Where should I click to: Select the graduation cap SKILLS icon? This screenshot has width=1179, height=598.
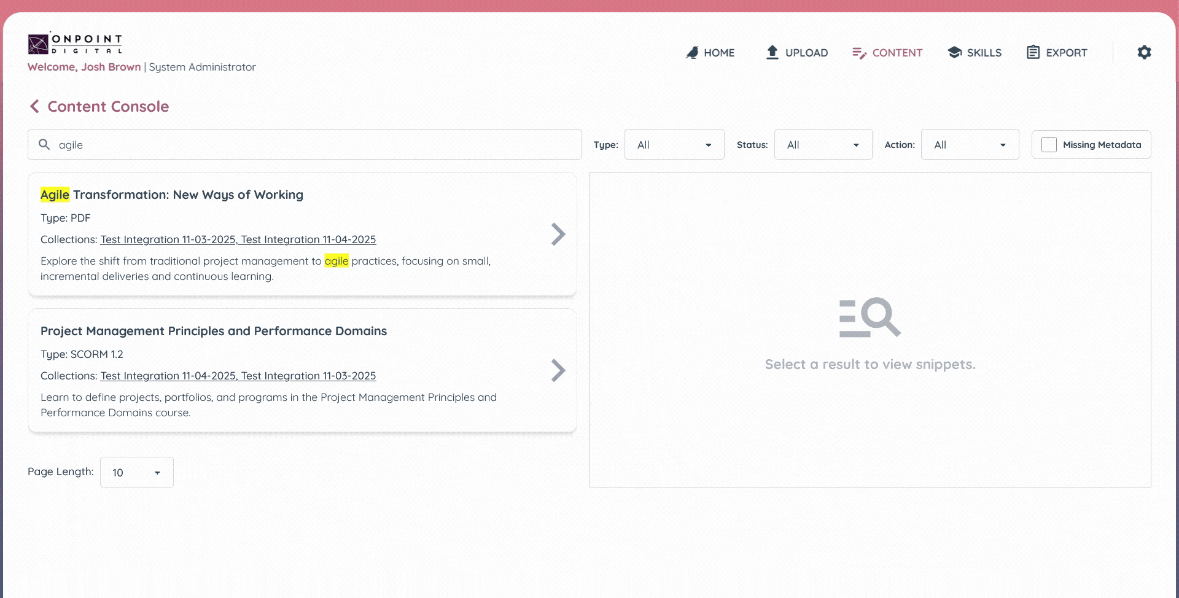[x=954, y=52]
